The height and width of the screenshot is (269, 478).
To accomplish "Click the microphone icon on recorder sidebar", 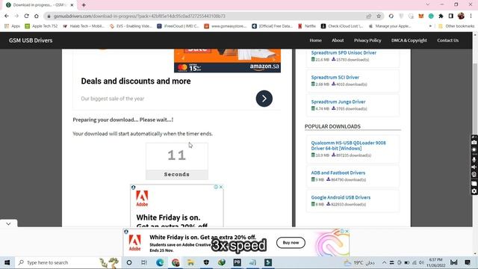I will pyautogui.click(x=474, y=159).
